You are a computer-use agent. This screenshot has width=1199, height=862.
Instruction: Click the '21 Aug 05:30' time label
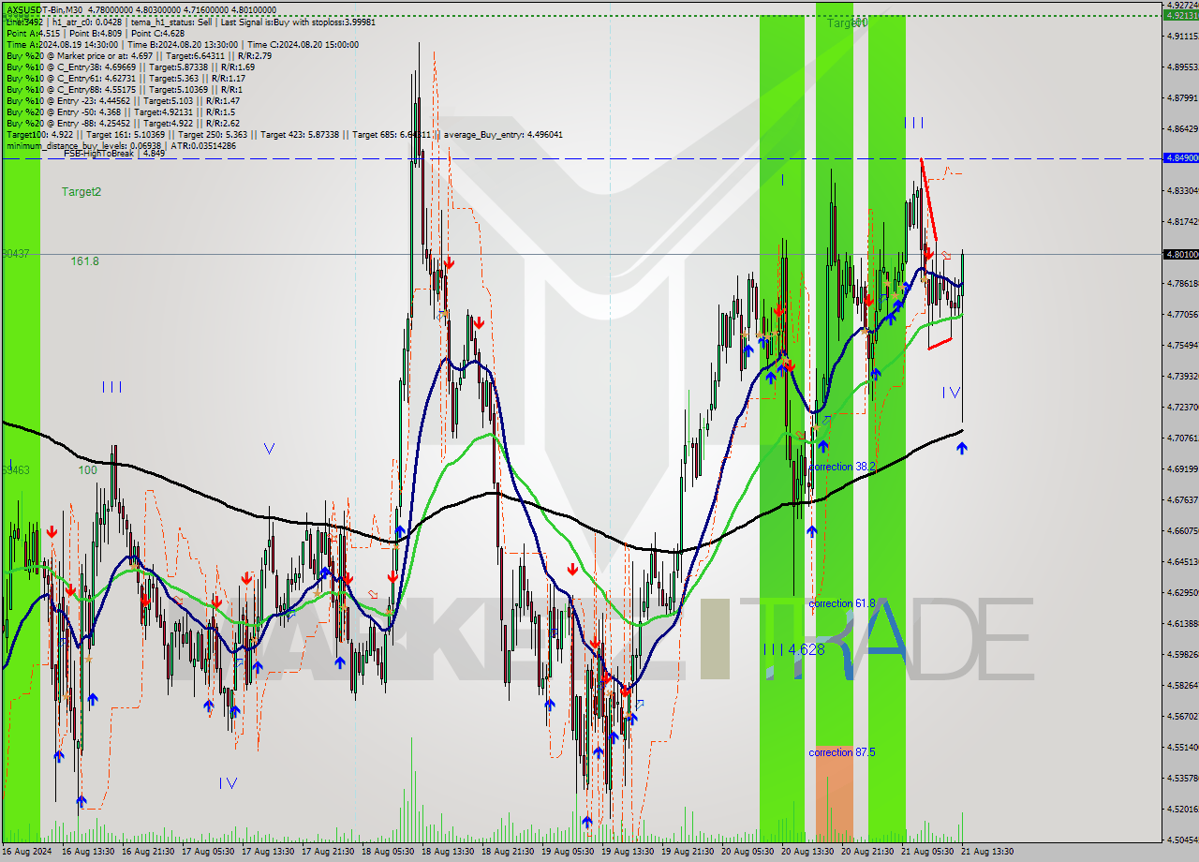coord(926,852)
